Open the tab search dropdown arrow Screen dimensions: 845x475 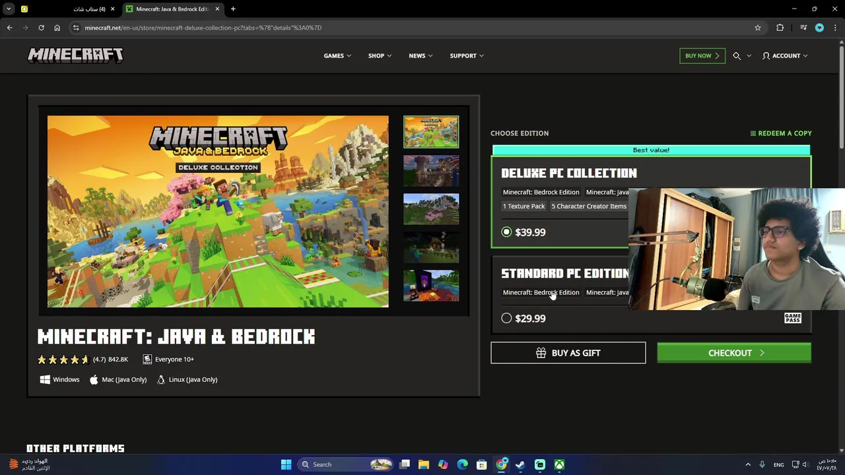pyautogui.click(x=9, y=9)
